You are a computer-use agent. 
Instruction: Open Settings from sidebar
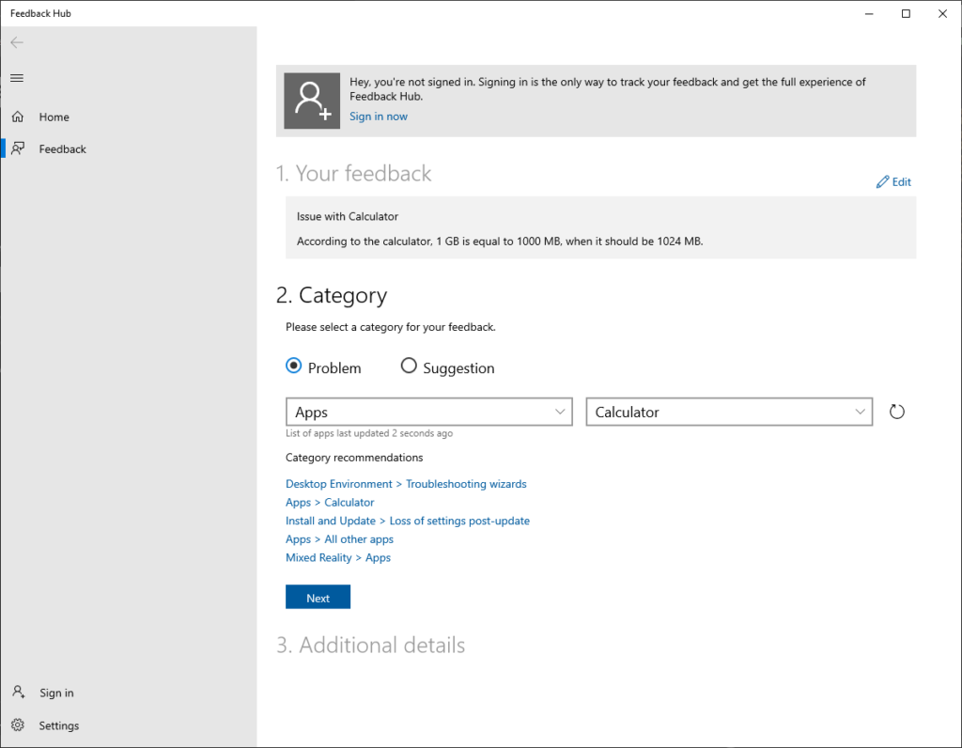(129, 725)
